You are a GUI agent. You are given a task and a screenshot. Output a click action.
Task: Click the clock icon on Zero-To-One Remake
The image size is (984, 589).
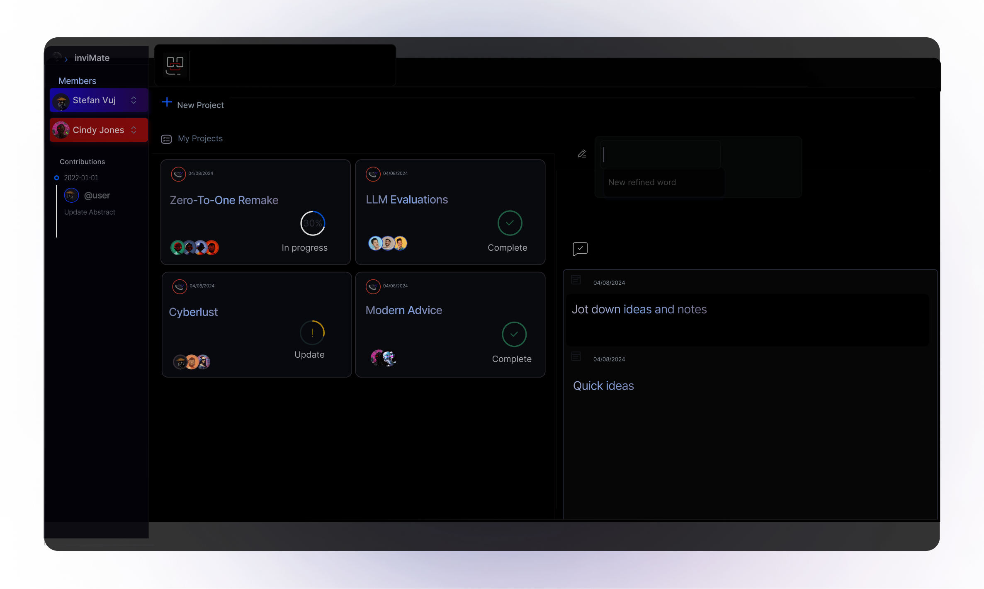click(x=178, y=173)
